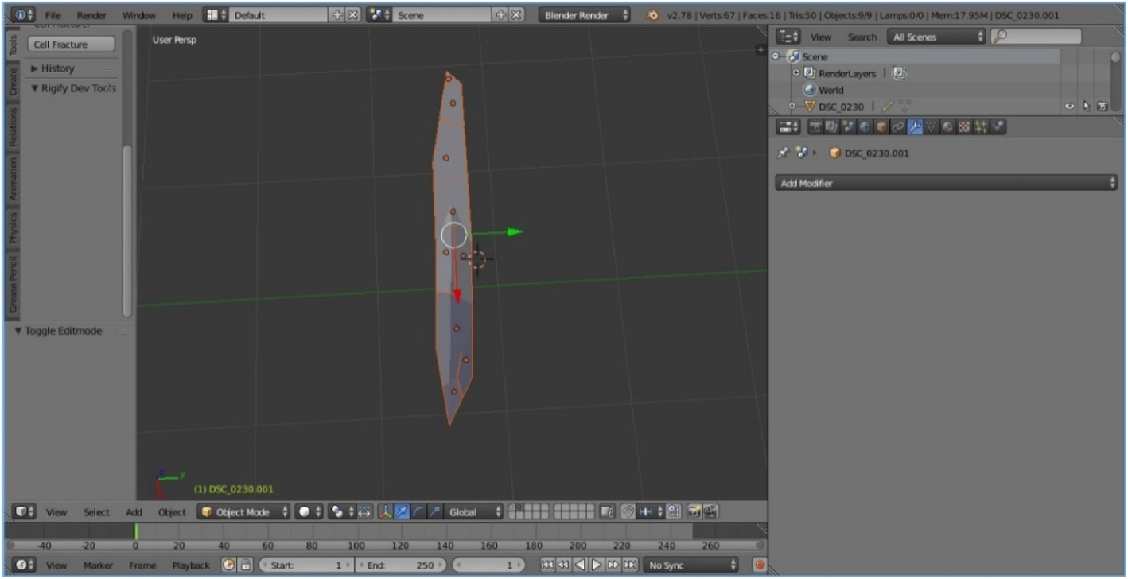Toggle selectability arrow for DSC_0230
Screen dimensions: 1128x579
click(x=1086, y=106)
